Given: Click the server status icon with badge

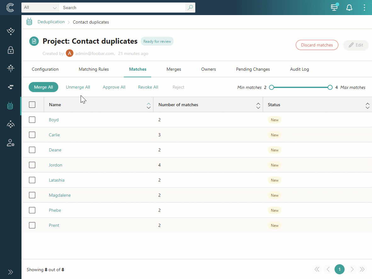Looking at the screenshot, I should coord(334,7).
